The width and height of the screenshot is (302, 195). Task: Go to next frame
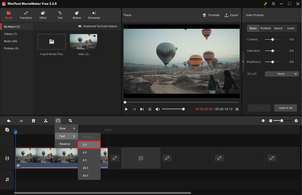click(x=142, y=109)
